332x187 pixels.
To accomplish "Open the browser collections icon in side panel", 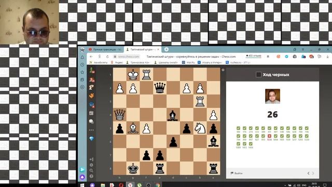I will click(x=82, y=79).
